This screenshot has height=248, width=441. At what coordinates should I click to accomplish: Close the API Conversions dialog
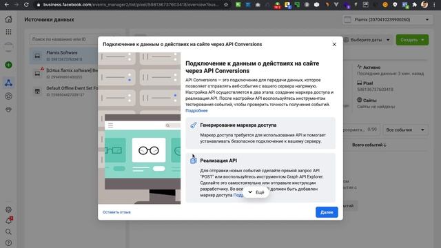click(x=334, y=44)
